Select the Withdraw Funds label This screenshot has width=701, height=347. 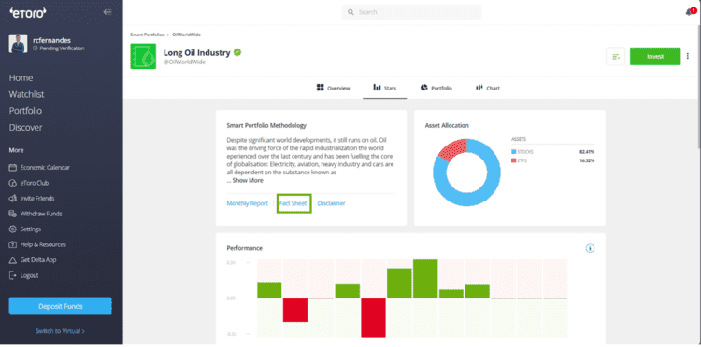pyautogui.click(x=41, y=214)
